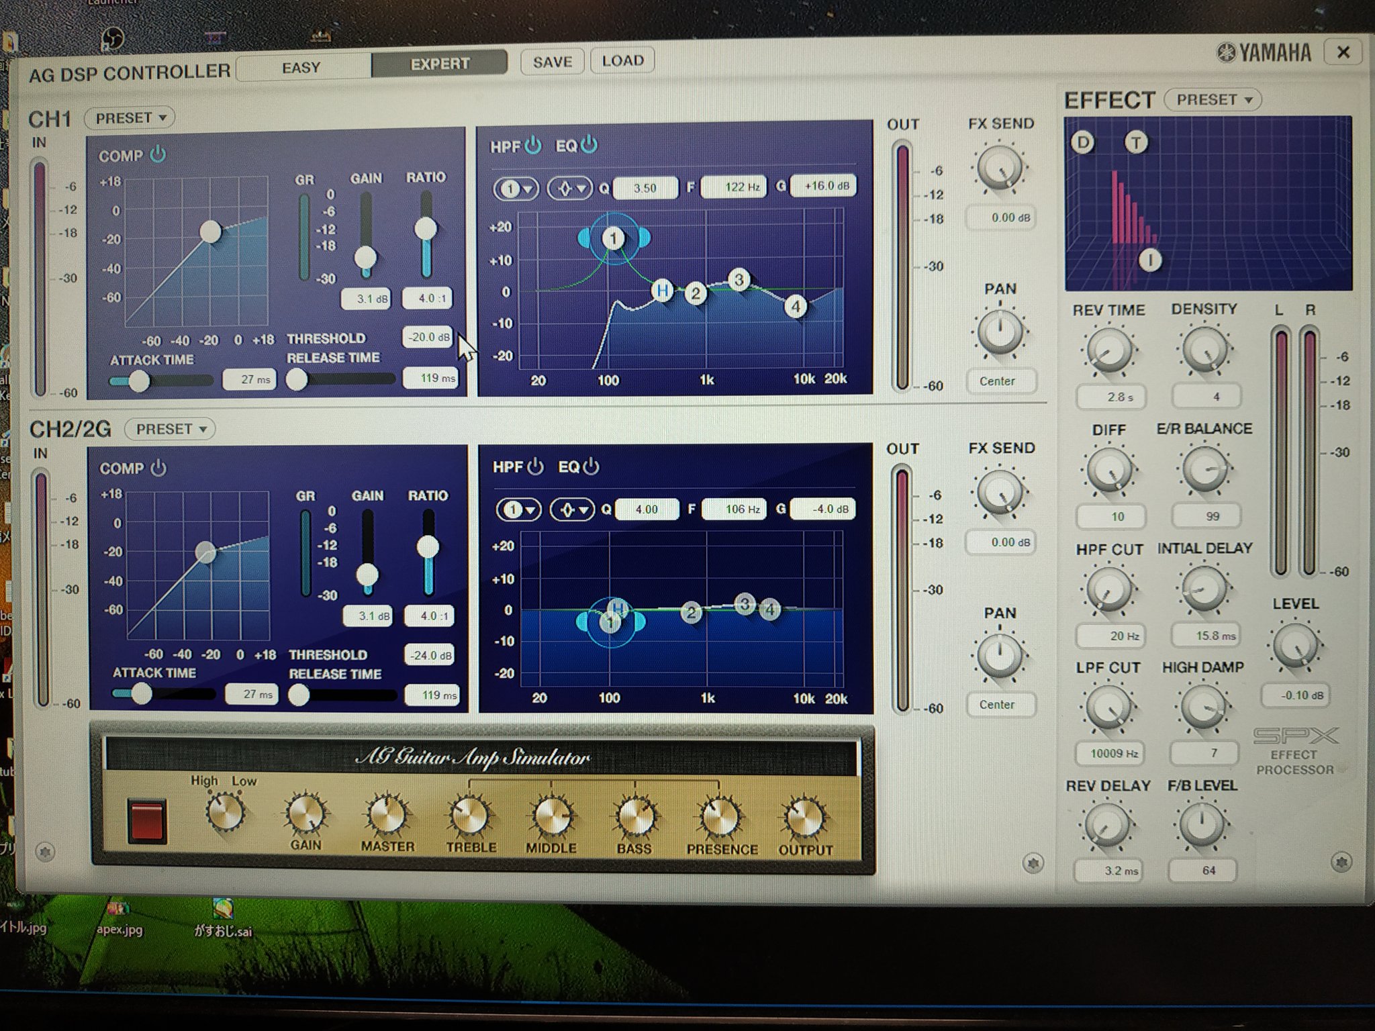
Task: Click the CH1 ATTACK TIME slider handle
Action: 140,381
